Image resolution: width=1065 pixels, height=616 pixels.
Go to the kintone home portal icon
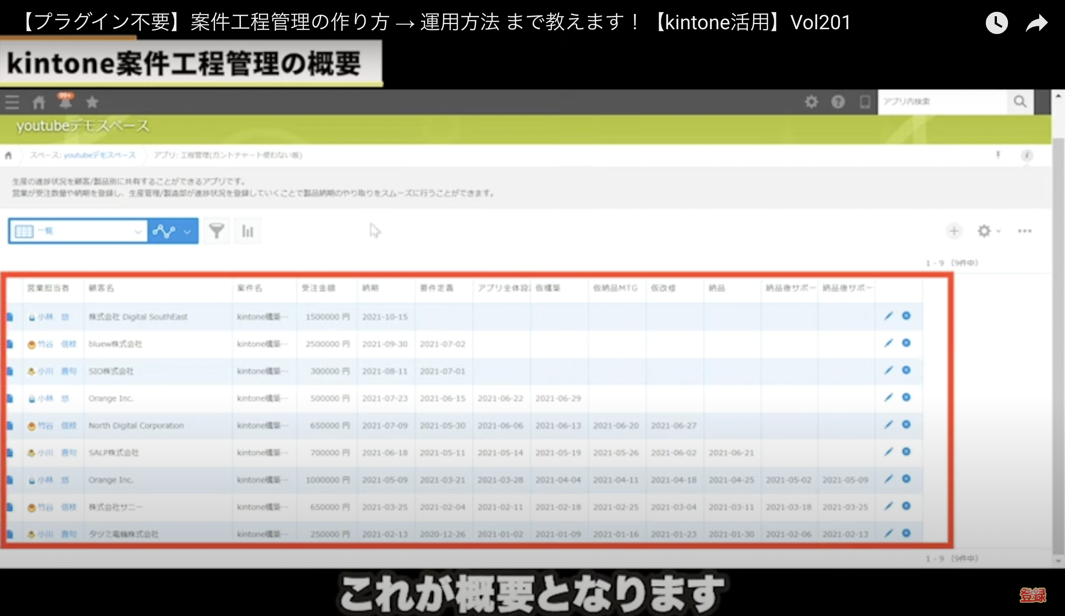click(39, 102)
